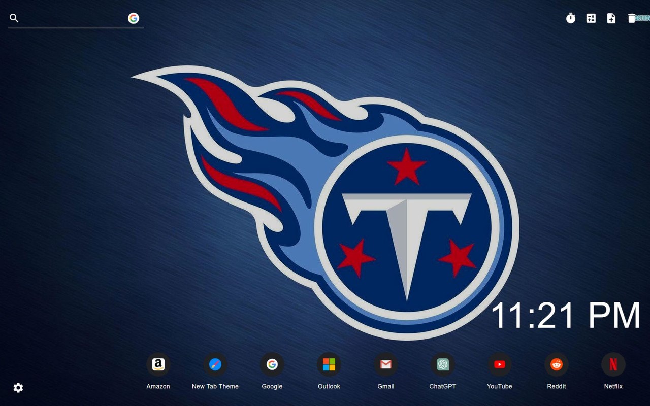Open the Amazon shortcut icon
This screenshot has width=650, height=406.
158,364
